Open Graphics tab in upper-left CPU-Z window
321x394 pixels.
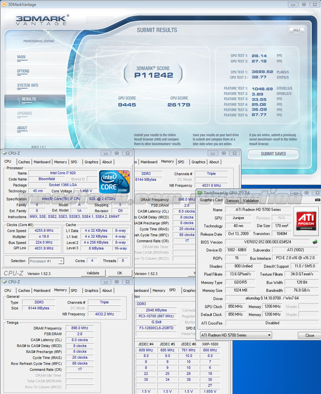[91, 162]
